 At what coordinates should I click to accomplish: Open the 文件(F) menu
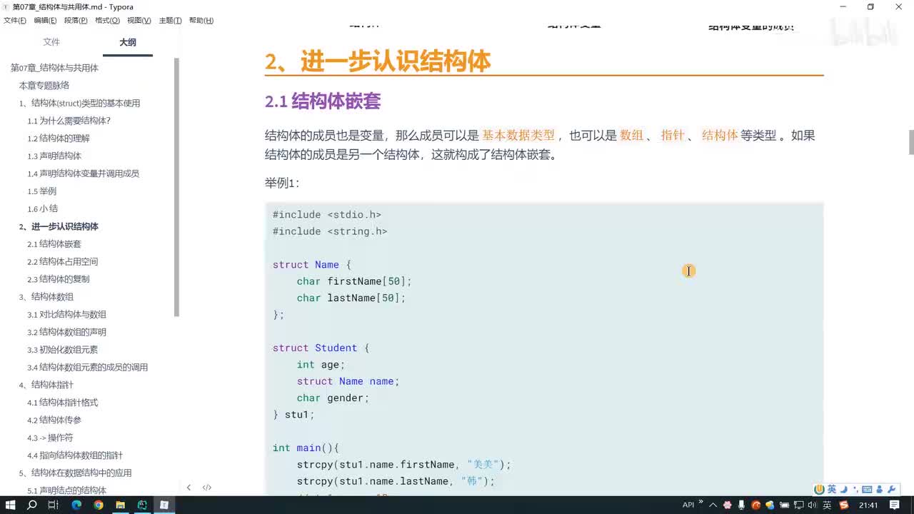point(15,21)
